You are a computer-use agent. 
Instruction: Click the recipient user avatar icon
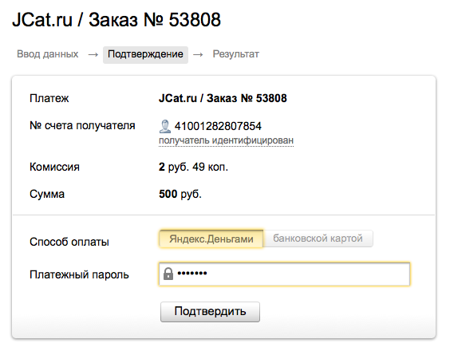[165, 127]
